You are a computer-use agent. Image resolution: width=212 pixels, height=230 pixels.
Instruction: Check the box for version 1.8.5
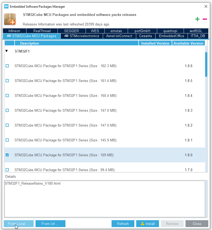[7, 81]
